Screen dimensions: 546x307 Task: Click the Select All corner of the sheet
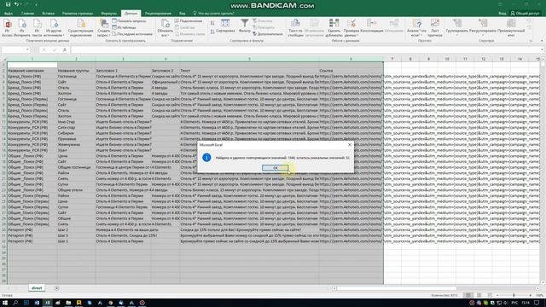click(3, 59)
